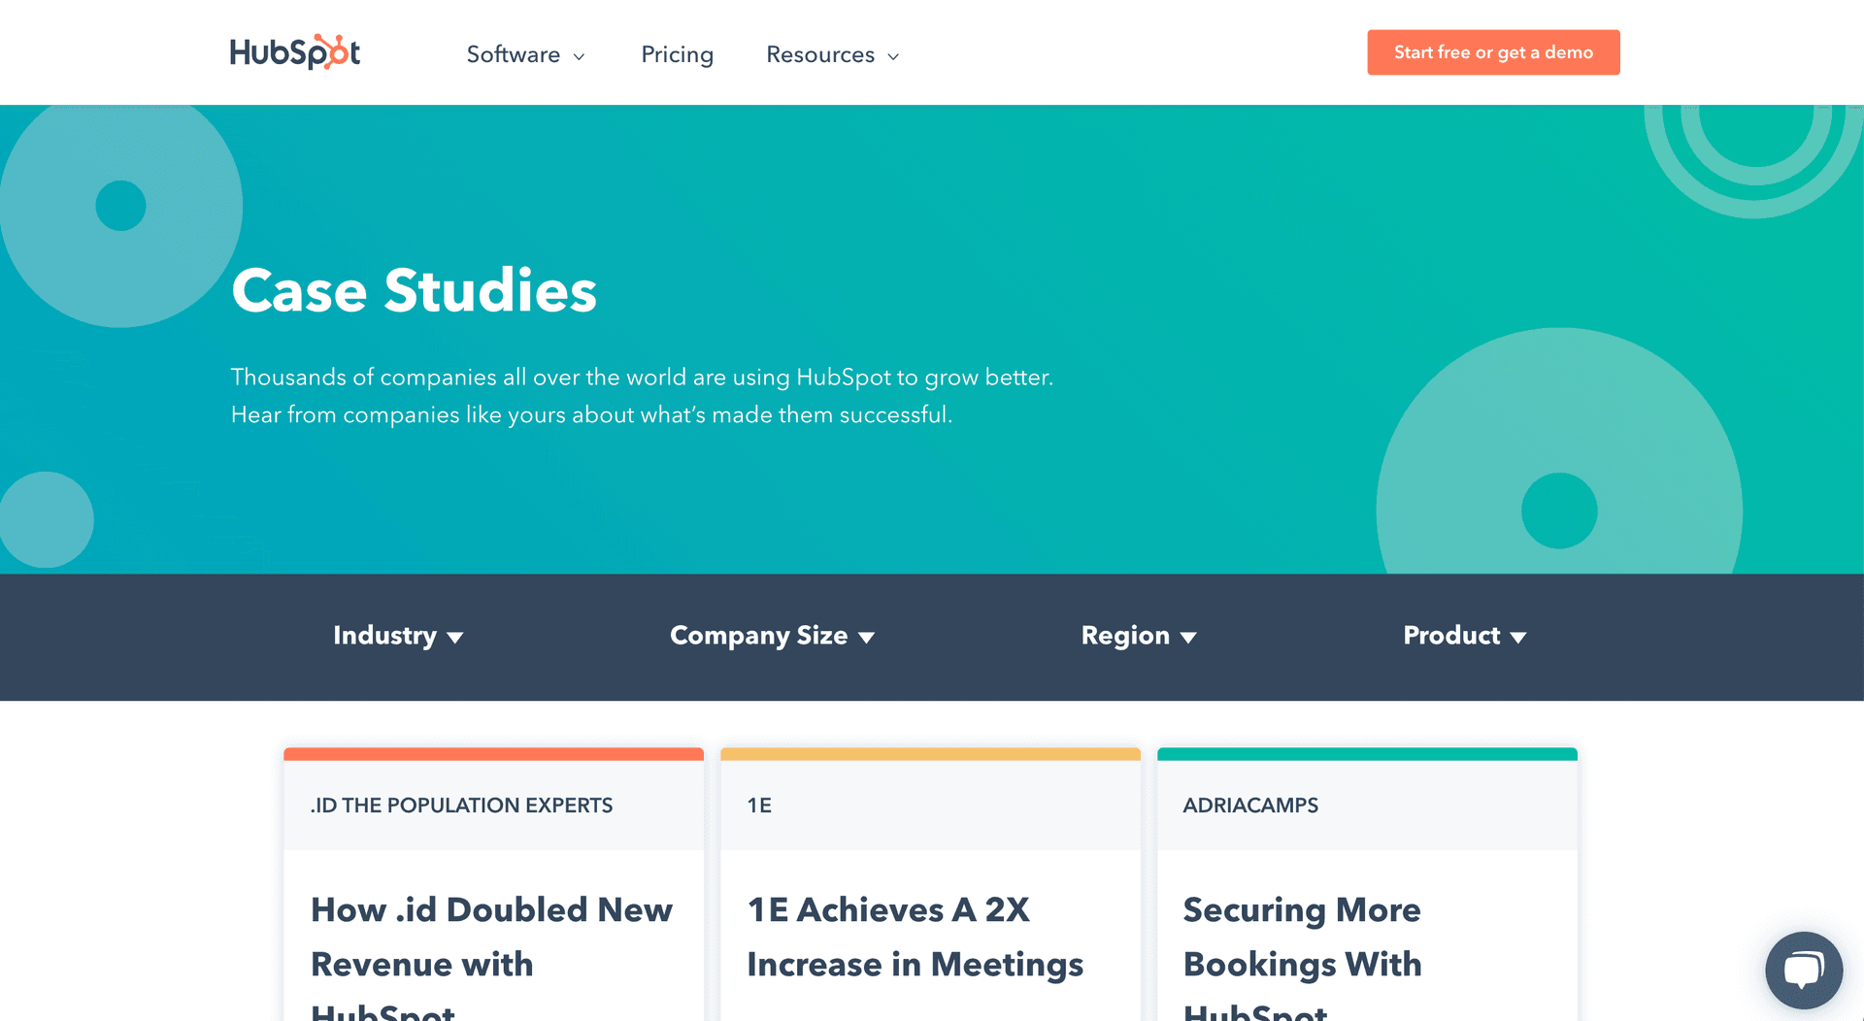Screen dimensions: 1864x1021
Task: Click the HubSpot logo
Action: [x=294, y=52]
